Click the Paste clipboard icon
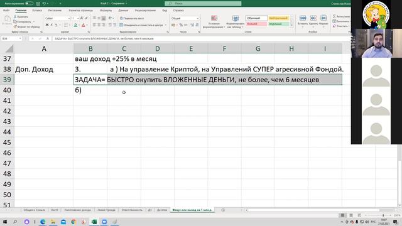 coord(7,19)
